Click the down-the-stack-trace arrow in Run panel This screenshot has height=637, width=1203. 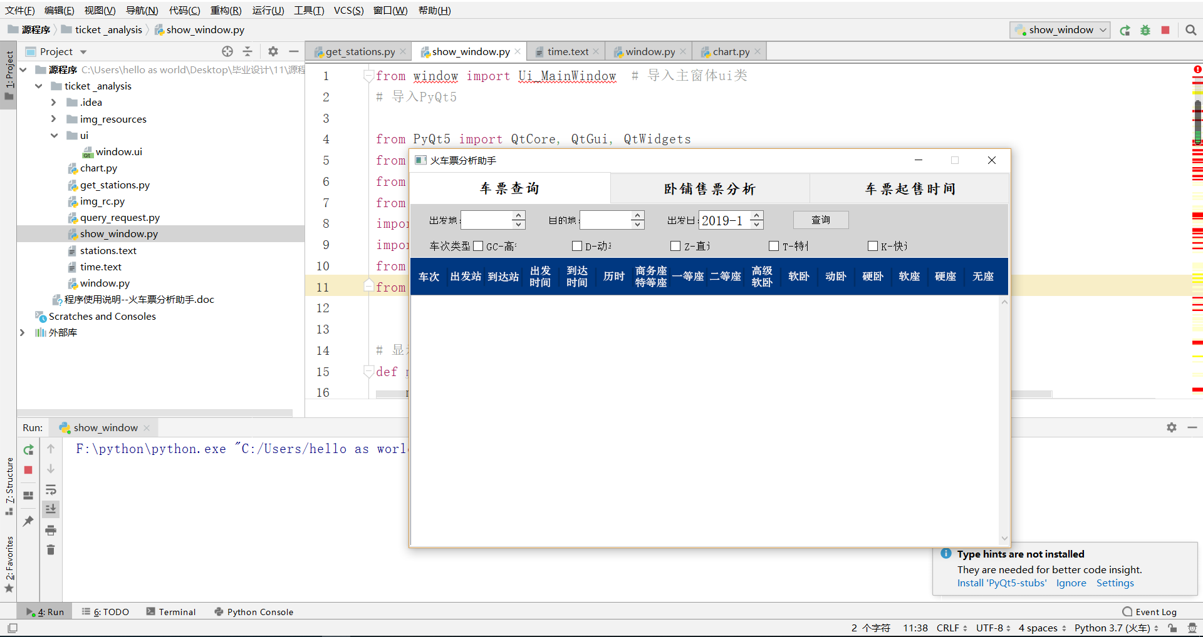(x=51, y=469)
